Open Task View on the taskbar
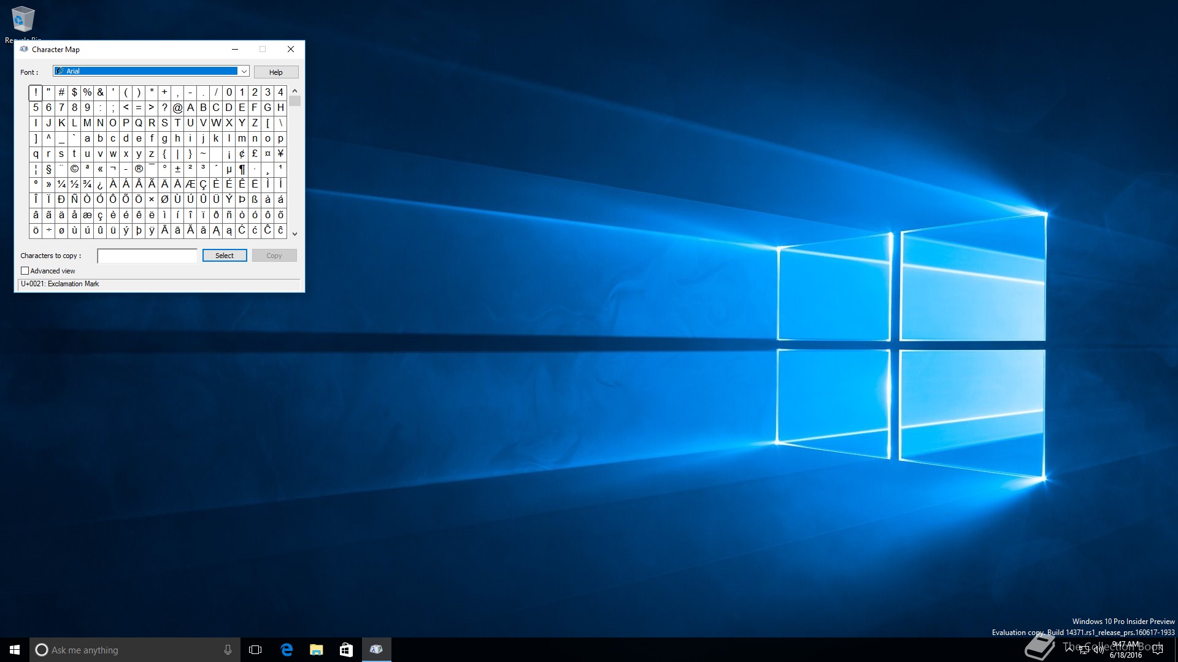 click(x=255, y=650)
